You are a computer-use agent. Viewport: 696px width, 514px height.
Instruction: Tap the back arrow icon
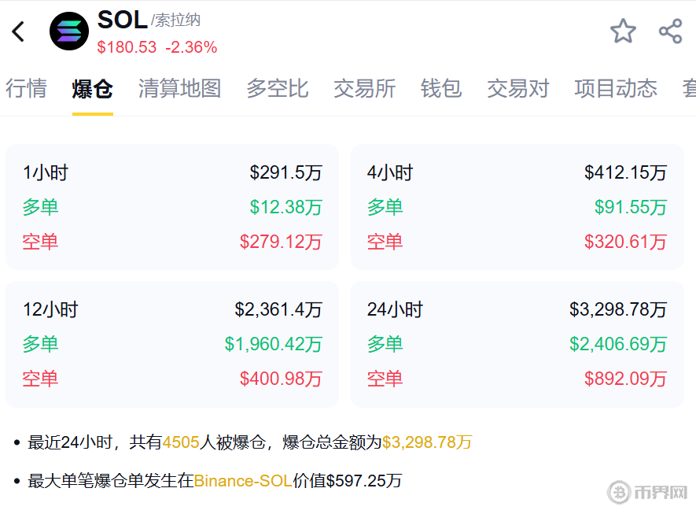[19, 31]
